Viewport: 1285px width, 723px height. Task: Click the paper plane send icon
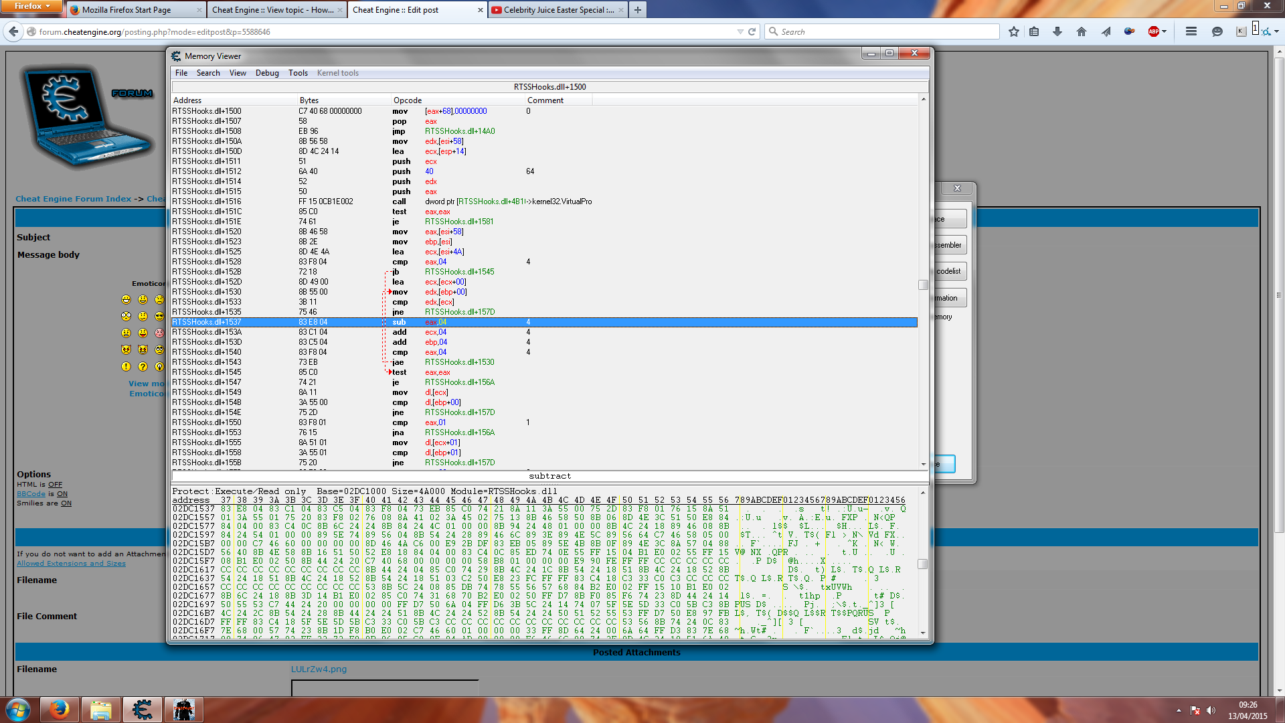pyautogui.click(x=1106, y=31)
